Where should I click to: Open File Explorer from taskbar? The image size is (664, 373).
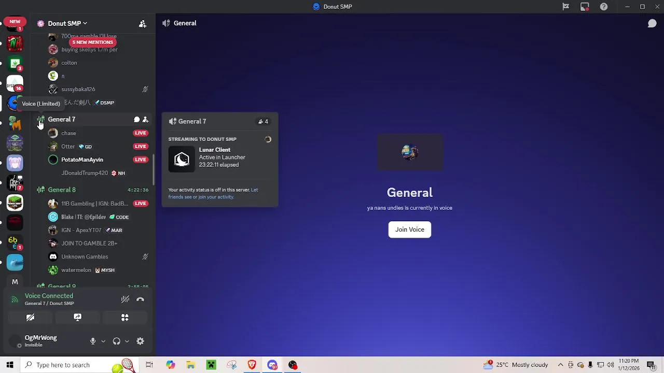click(191, 365)
